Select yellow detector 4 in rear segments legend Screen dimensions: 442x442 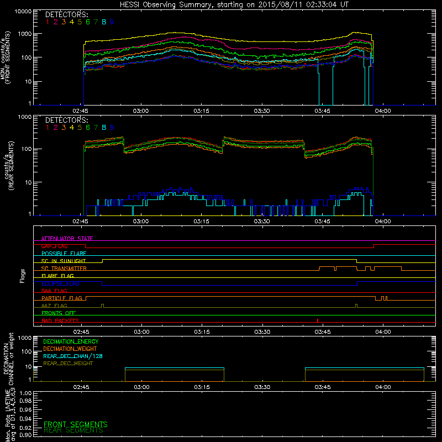(72, 128)
